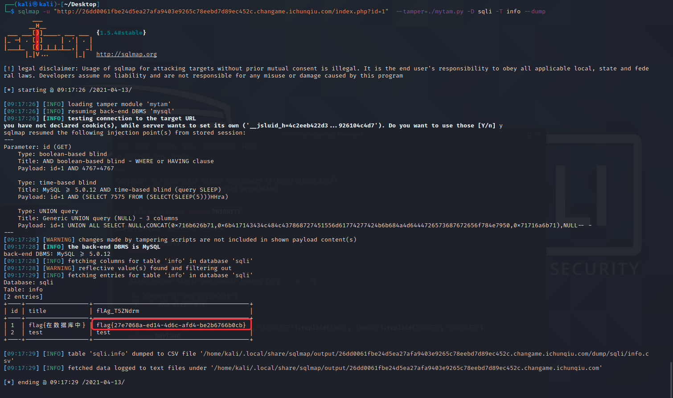Screen dimensions: 673x398
Task: Open the http://sqlmap.org link
Action: [127, 54]
